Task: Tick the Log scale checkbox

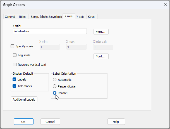Action: click(15, 55)
